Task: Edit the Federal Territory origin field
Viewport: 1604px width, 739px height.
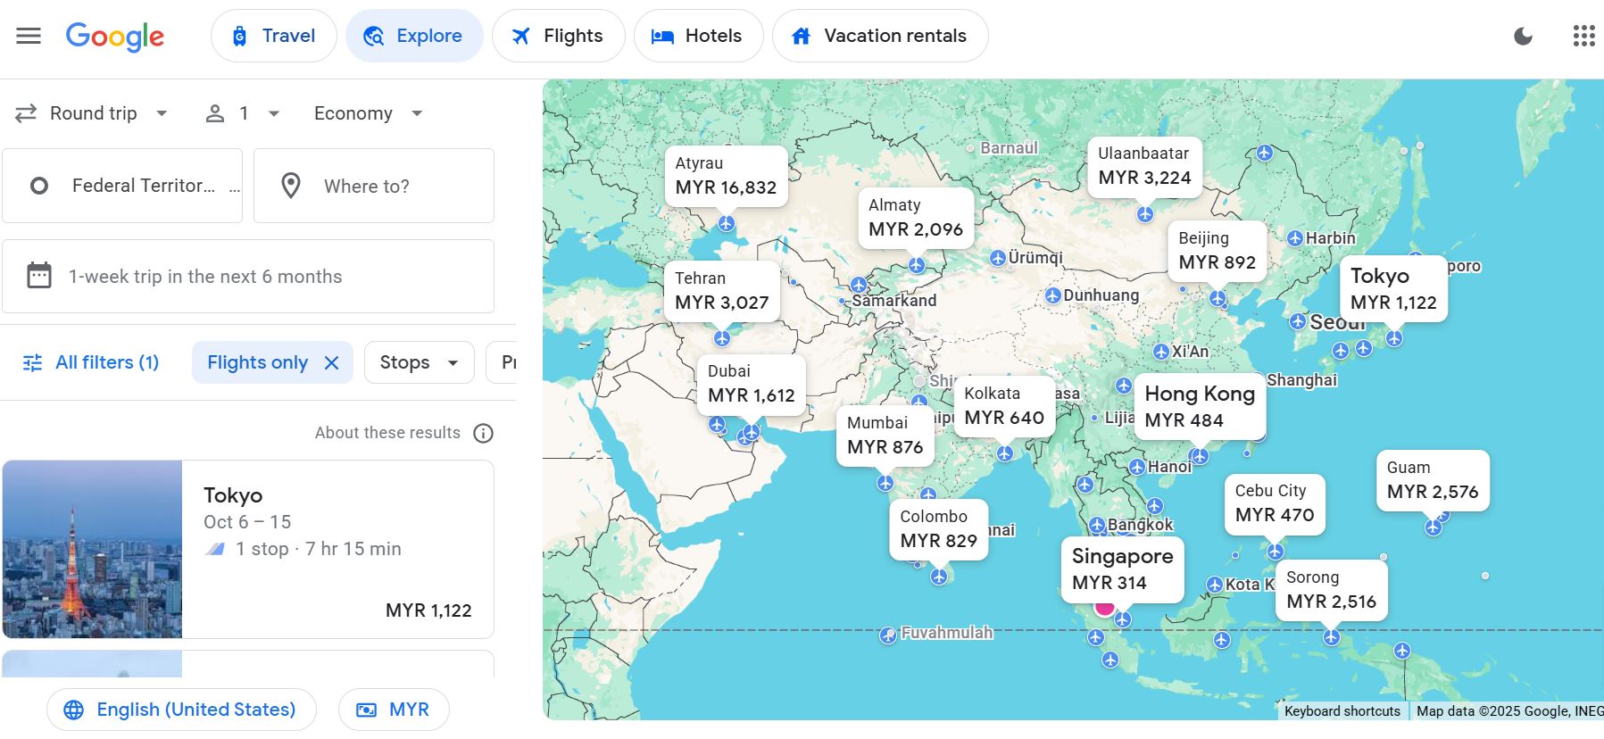Action: [122, 186]
